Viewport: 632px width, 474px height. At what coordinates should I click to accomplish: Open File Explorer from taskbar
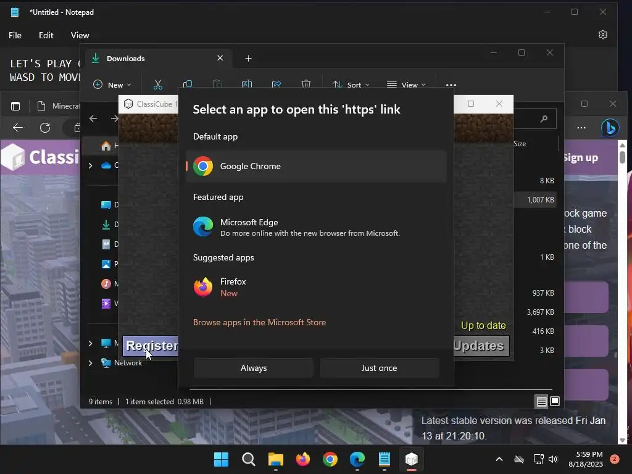(x=276, y=459)
